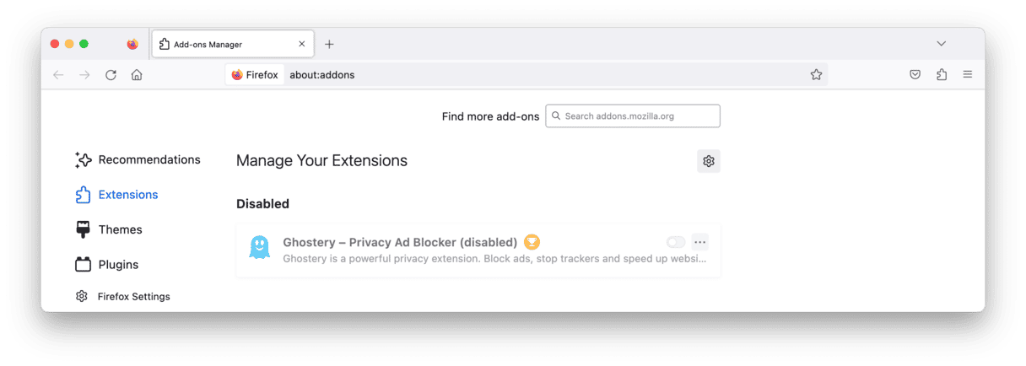Go to the home page icon
Viewport: 1026px width, 366px height.
pyautogui.click(x=137, y=75)
